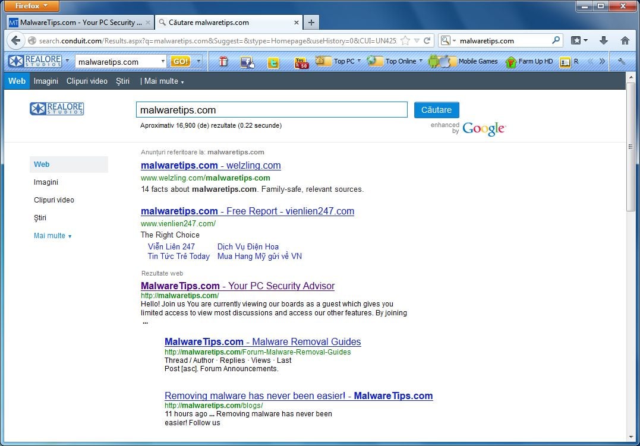Open the Free Report vienlien247.com link
Viewport: 640px width, 446px height.
pyautogui.click(x=247, y=211)
